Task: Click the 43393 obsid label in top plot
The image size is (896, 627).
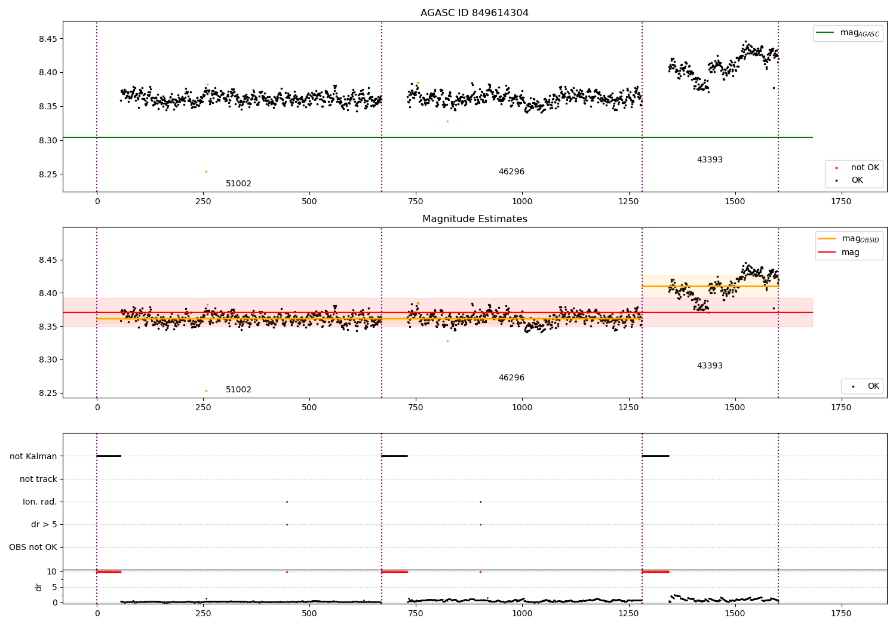Action: (710, 160)
